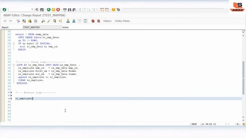Click scrollbar up arrow at editor top
246x138 pixels.
click(243, 32)
